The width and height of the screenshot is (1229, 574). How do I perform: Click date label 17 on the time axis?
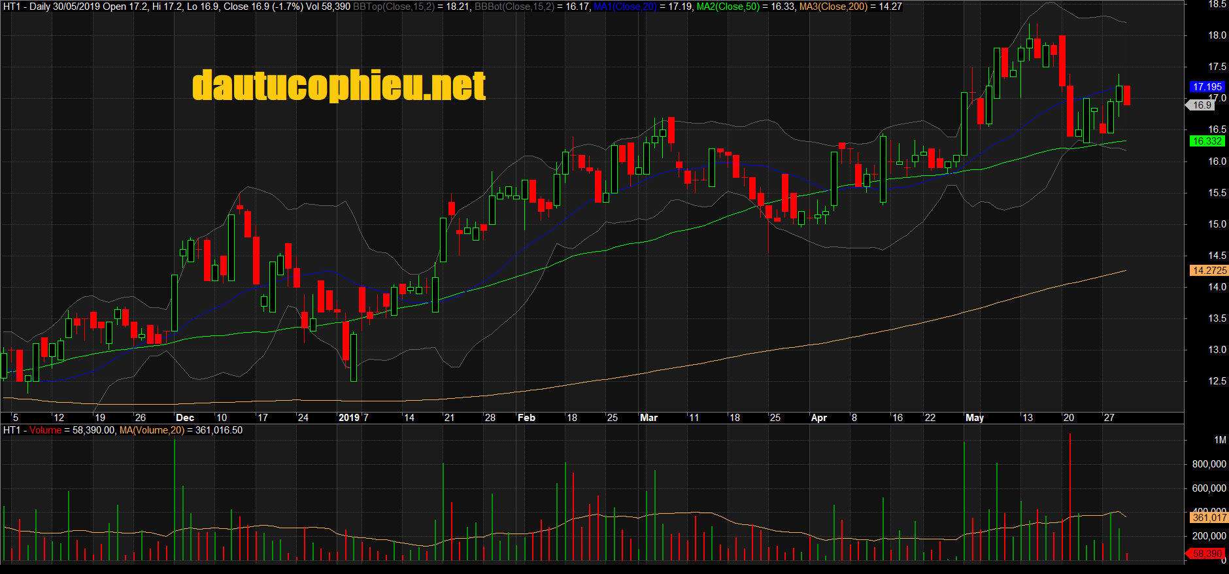pos(263,418)
